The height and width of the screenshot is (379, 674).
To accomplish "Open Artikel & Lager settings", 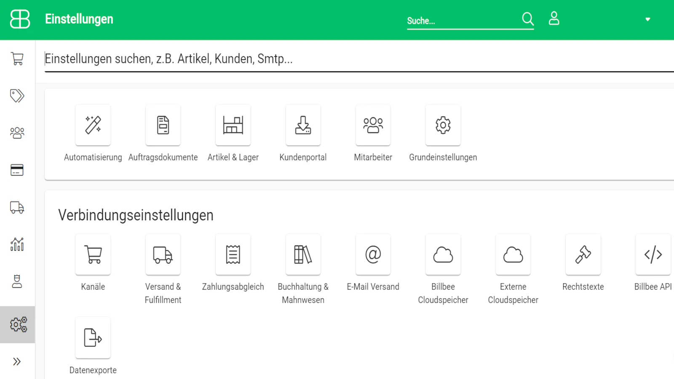I will 233,125.
